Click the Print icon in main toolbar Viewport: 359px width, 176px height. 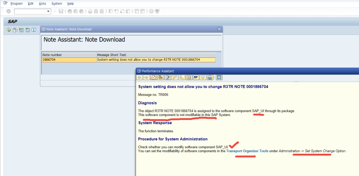[x=90, y=11]
